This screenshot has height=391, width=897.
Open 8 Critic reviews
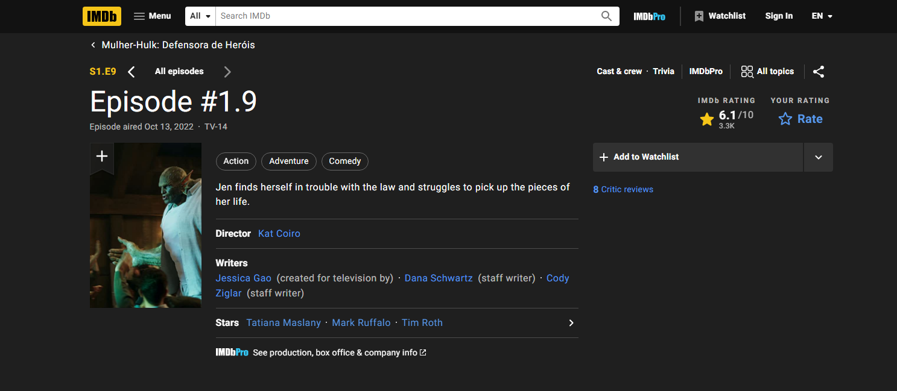pos(623,189)
